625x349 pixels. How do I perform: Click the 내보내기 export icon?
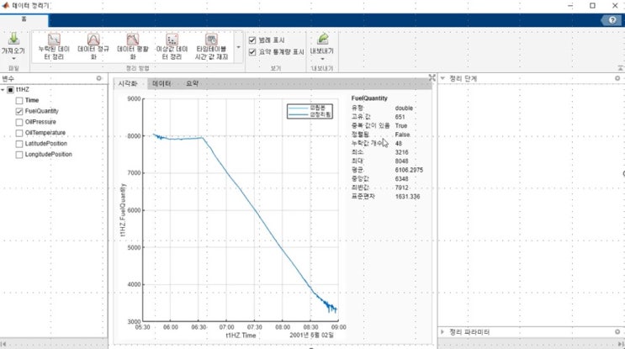point(322,39)
